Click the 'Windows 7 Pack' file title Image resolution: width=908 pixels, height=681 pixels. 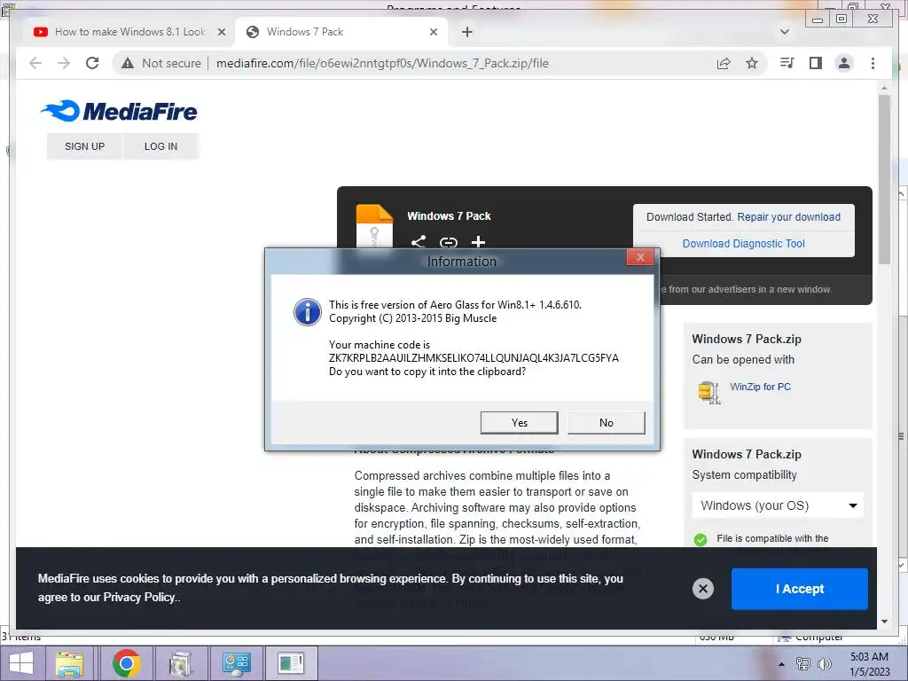point(449,216)
